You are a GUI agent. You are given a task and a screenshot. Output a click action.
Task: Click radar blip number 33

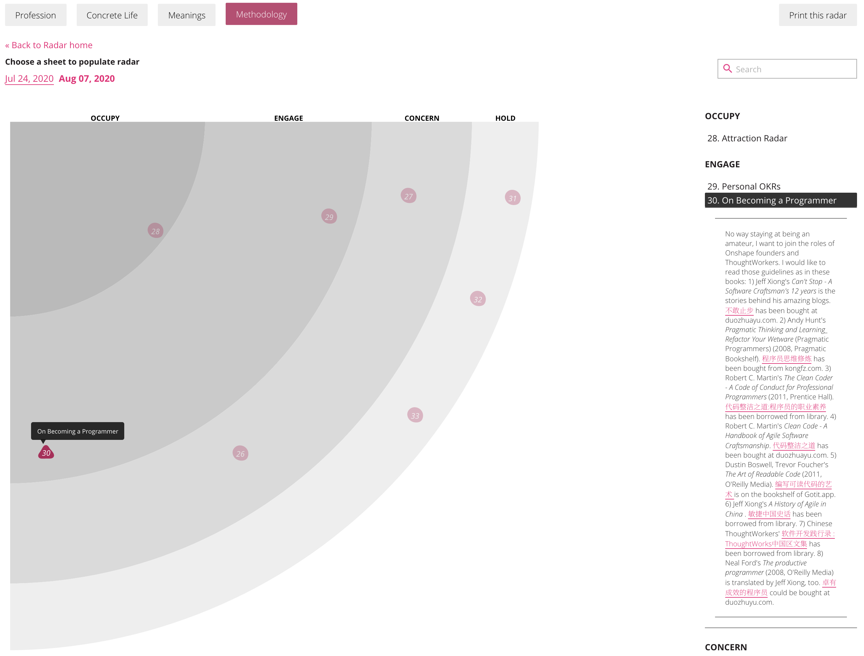(x=415, y=415)
